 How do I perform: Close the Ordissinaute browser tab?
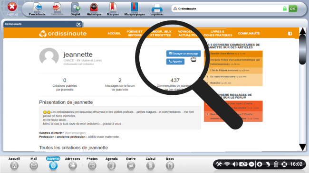[x=78, y=24]
